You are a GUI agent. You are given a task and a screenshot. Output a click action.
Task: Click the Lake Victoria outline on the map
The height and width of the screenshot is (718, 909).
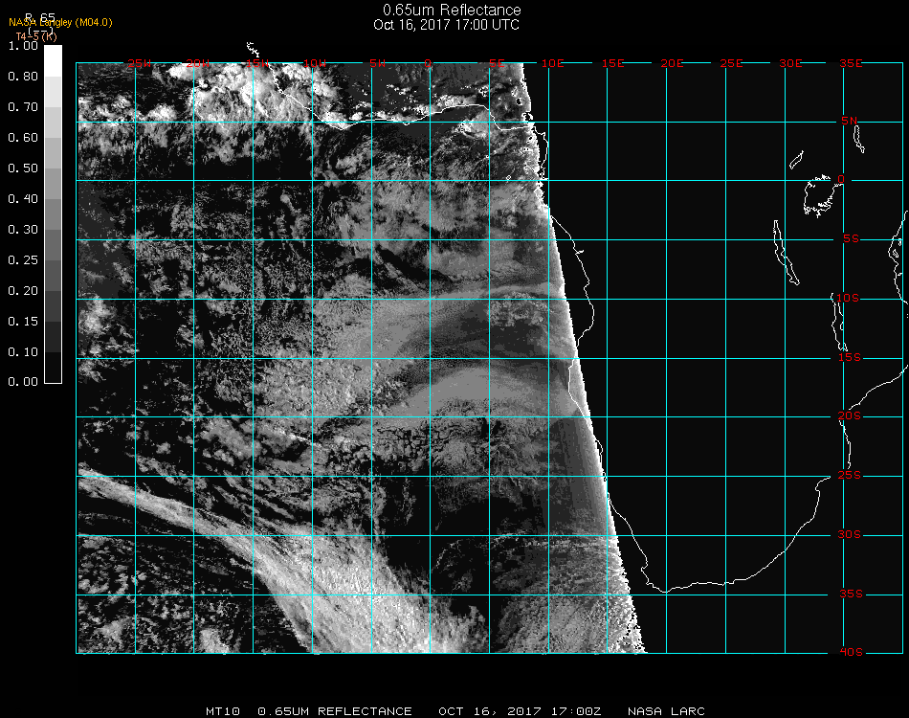point(821,196)
